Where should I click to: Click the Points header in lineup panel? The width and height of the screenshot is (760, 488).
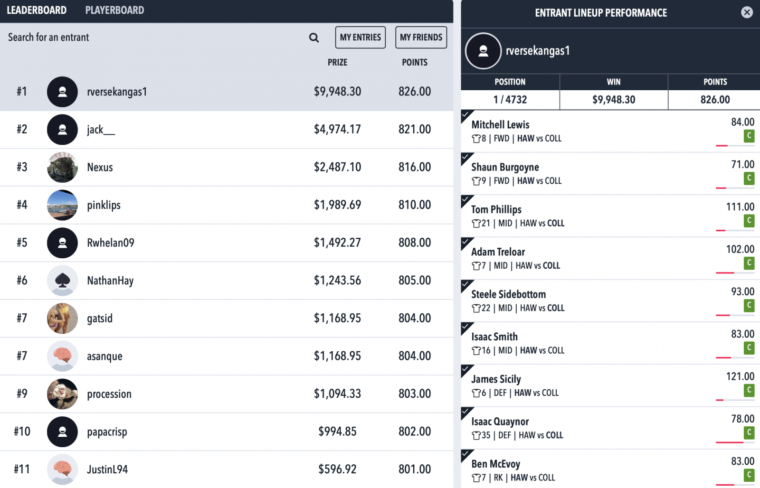(x=715, y=82)
